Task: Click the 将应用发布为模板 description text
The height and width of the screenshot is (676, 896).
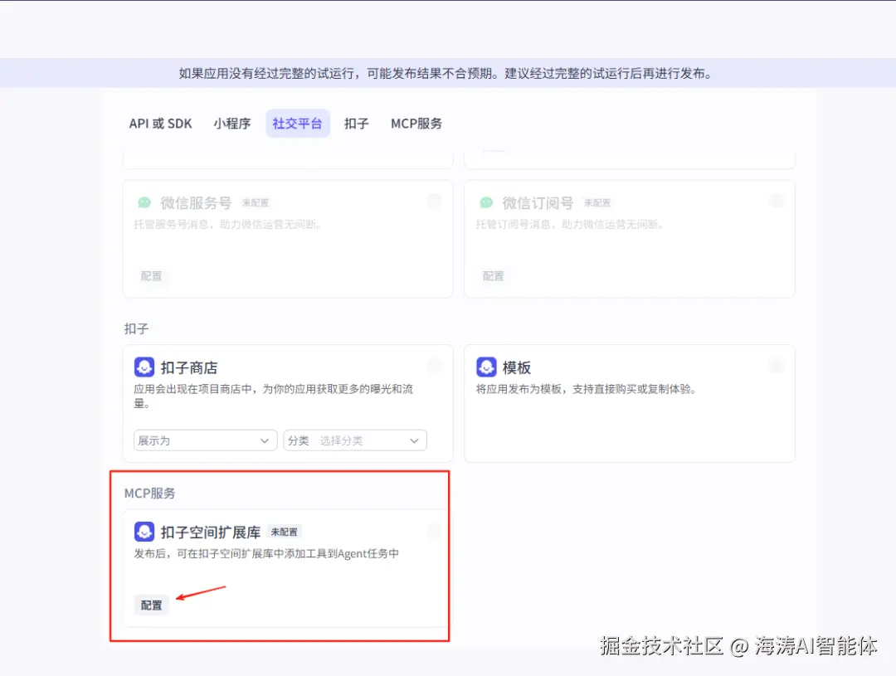Action: 587,389
